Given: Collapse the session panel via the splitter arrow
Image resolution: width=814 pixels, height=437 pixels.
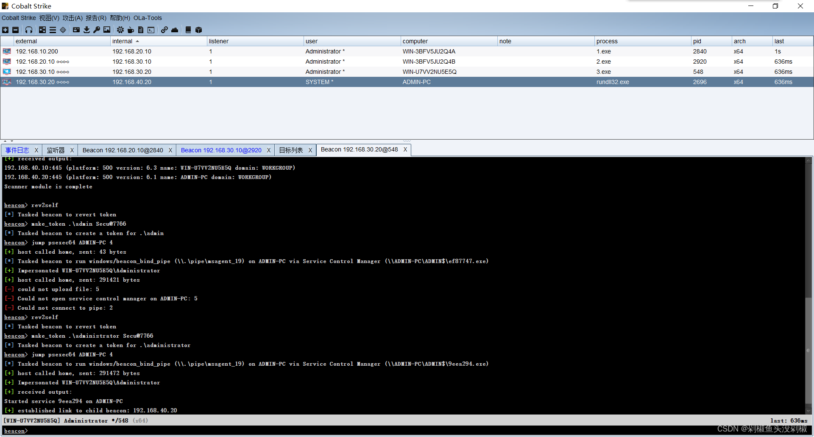Looking at the screenshot, I should (5, 141).
